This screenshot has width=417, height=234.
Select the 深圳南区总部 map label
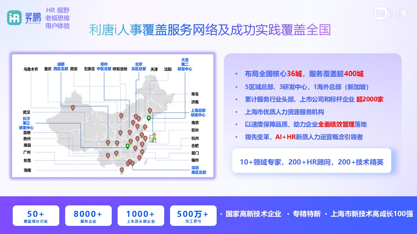(199, 170)
